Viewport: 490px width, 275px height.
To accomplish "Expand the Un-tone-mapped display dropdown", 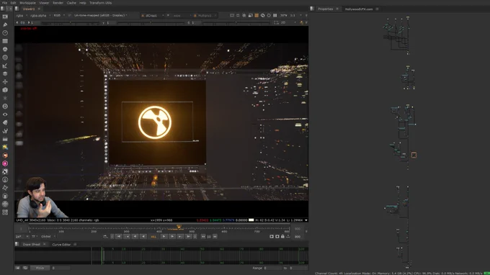I will [101, 15].
